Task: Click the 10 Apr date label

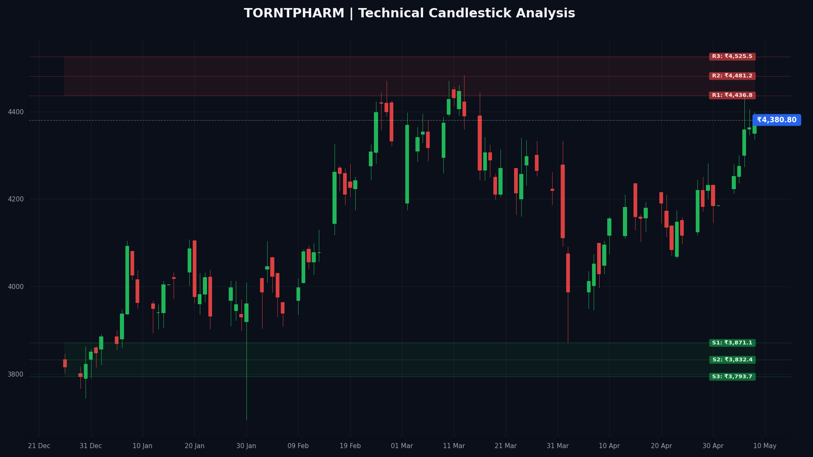Action: tap(609, 446)
